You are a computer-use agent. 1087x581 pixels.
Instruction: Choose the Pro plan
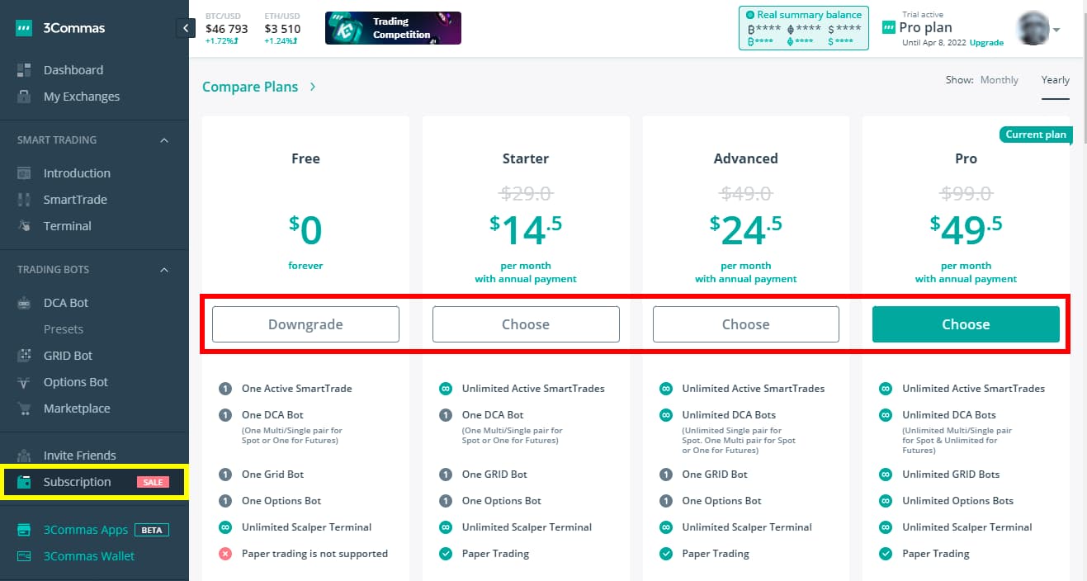(966, 324)
